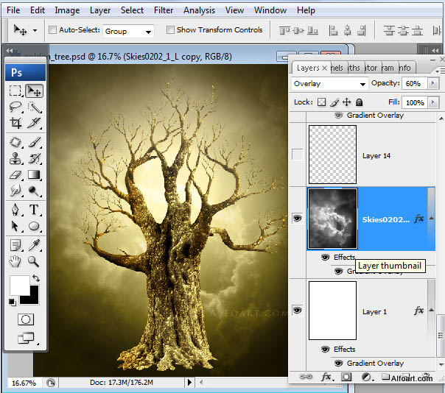Choose the Horizontal Type tool
Screen dimensions: 445x393
(34, 210)
